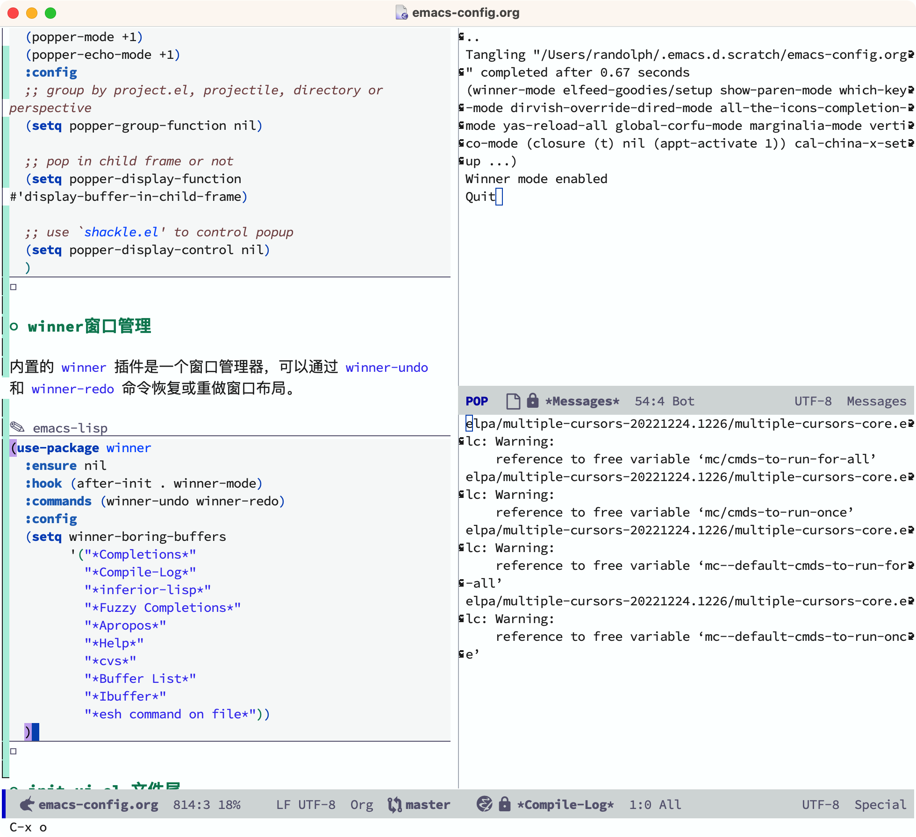Click the setq winner-boring-buffers line
The width and height of the screenshot is (916, 837).
[125, 537]
